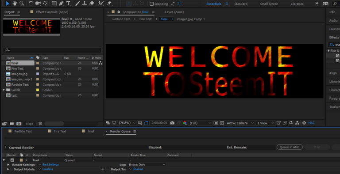Click the Reset Exposure icon
The image size is (340, 174).
304,123
